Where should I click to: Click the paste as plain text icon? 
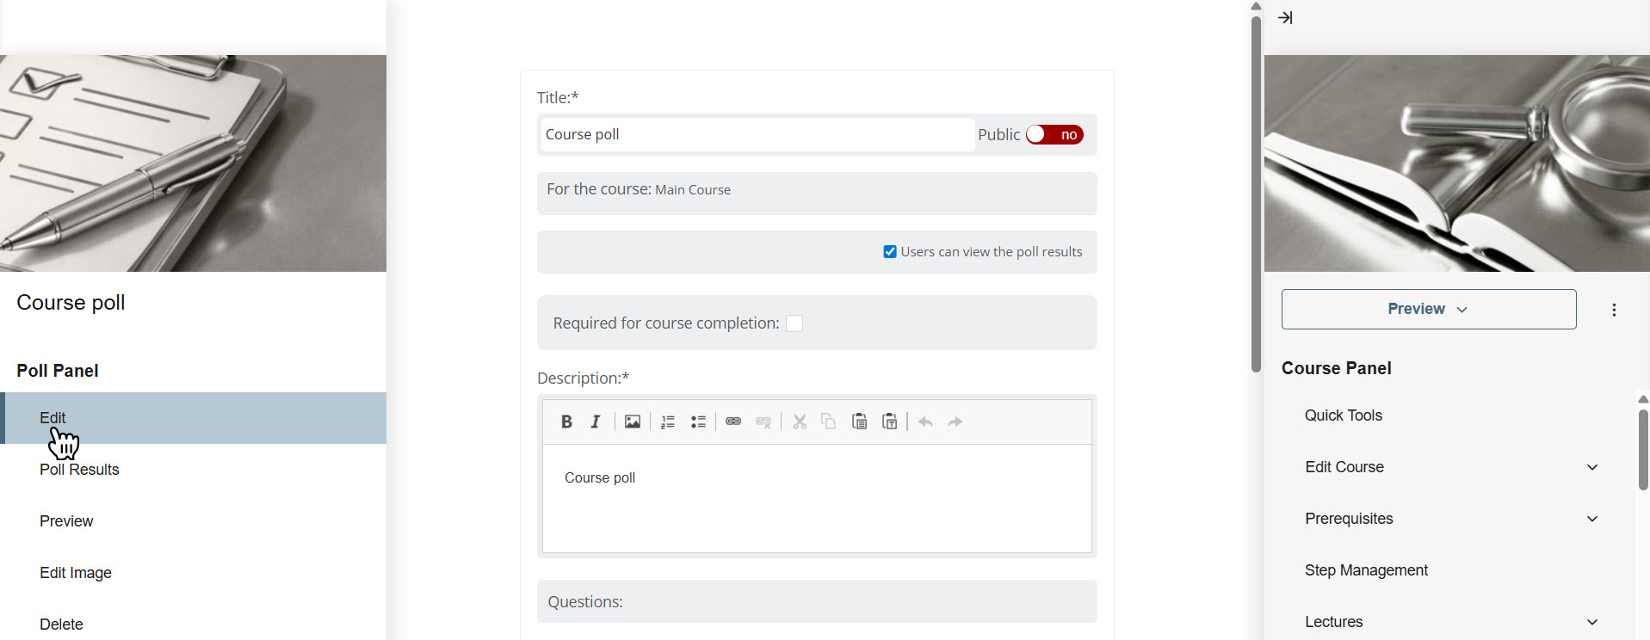pos(890,422)
